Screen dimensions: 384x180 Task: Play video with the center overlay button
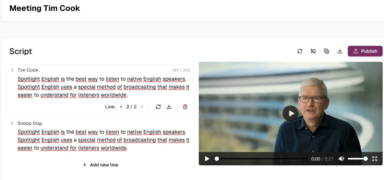[291, 113]
